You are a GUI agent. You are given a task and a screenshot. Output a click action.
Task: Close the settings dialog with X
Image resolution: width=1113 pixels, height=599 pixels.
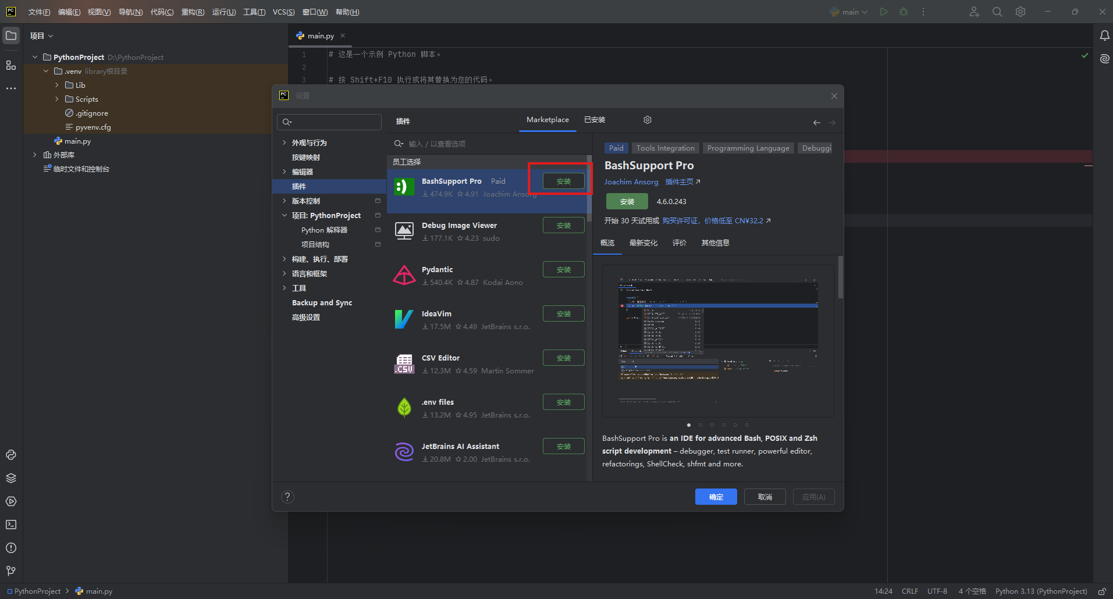[x=834, y=96]
